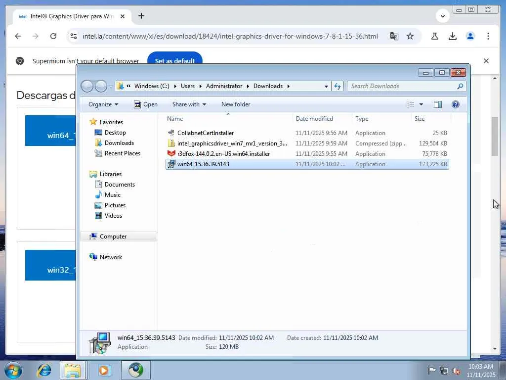Go back in the Explorer window
The height and width of the screenshot is (380, 506).
click(x=87, y=86)
